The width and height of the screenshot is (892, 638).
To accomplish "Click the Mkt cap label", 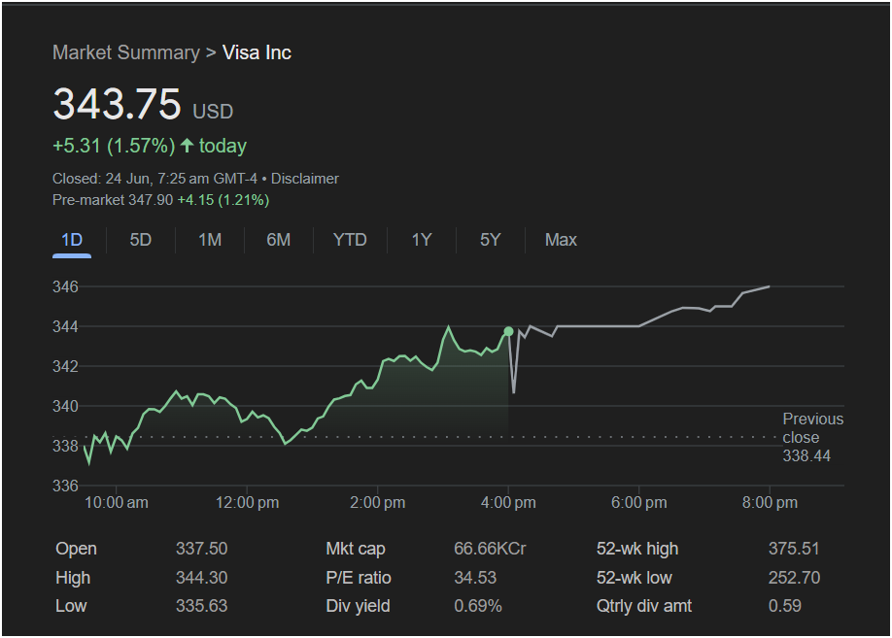I will tap(356, 549).
